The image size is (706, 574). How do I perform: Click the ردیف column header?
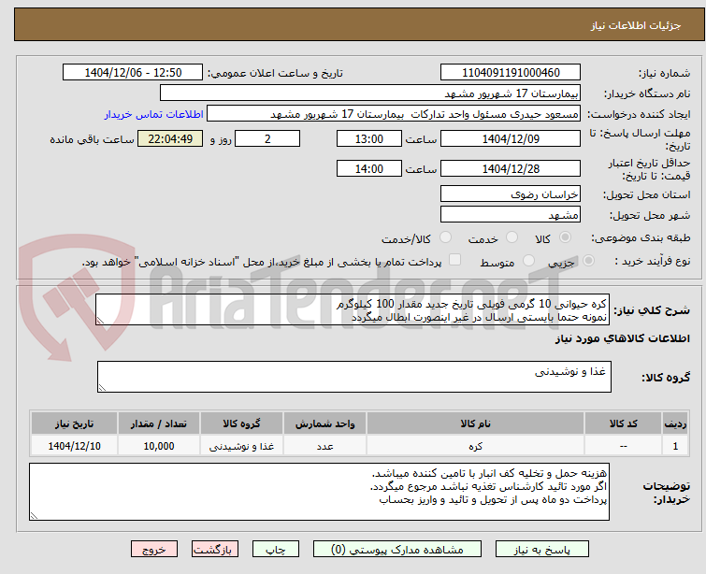point(675,424)
